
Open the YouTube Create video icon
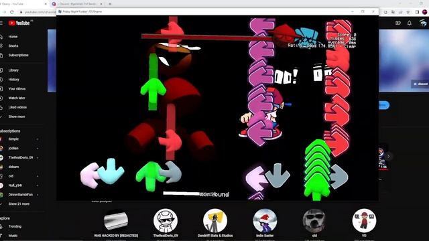pyautogui.click(x=398, y=23)
